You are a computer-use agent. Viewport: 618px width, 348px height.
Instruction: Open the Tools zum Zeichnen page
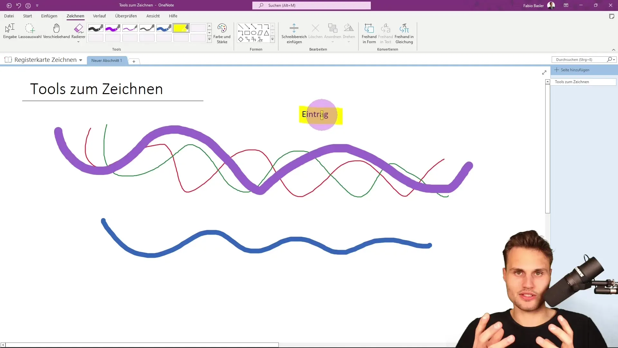pyautogui.click(x=583, y=82)
